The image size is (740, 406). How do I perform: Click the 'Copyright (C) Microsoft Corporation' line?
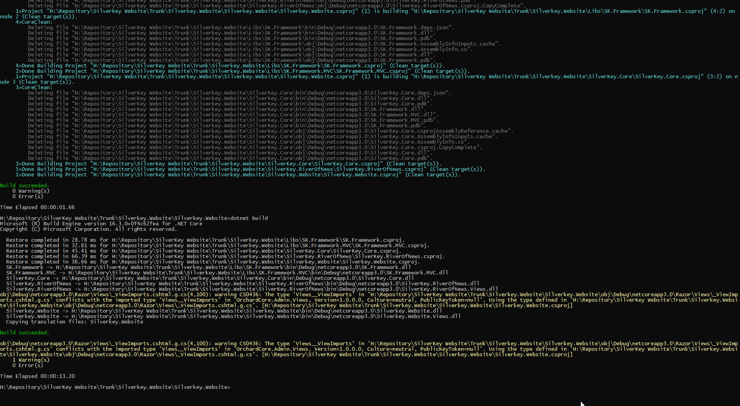89,229
